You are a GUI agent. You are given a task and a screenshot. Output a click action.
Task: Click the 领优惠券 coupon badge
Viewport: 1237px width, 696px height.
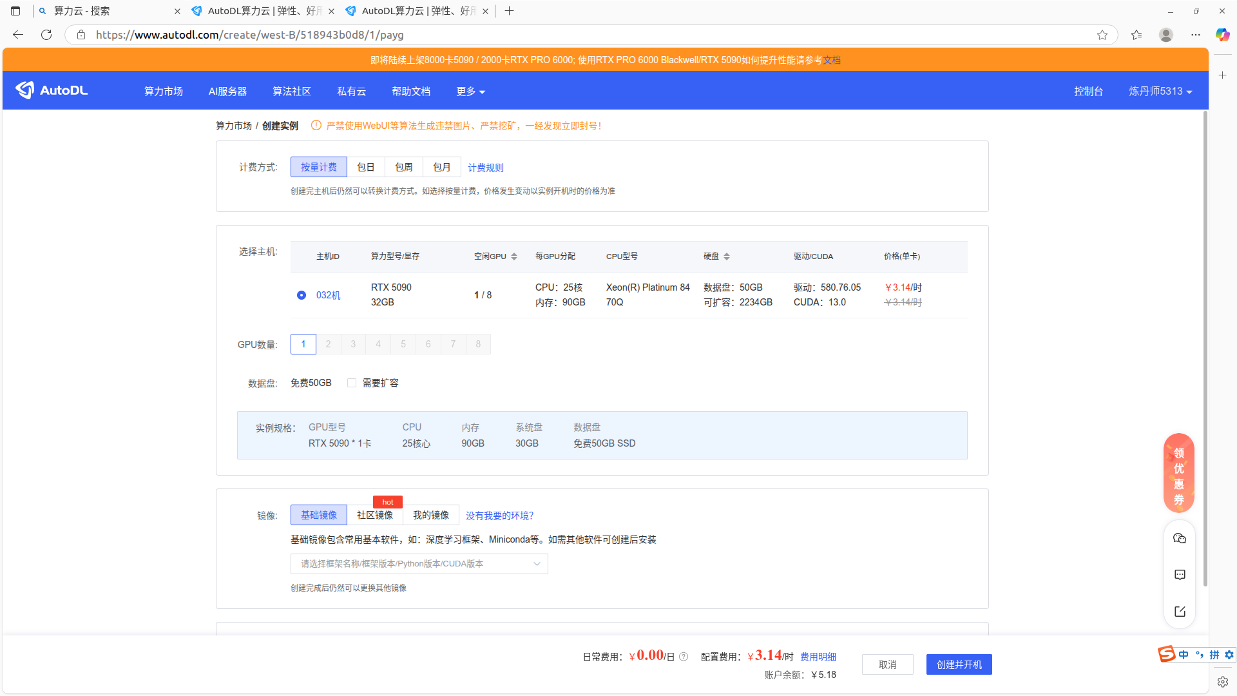(1178, 474)
